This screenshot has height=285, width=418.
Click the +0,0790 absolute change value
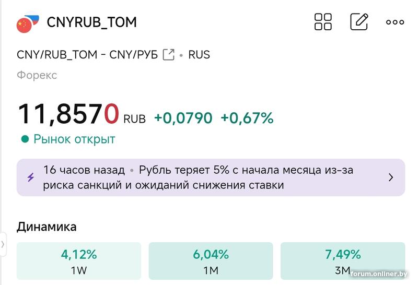183,118
